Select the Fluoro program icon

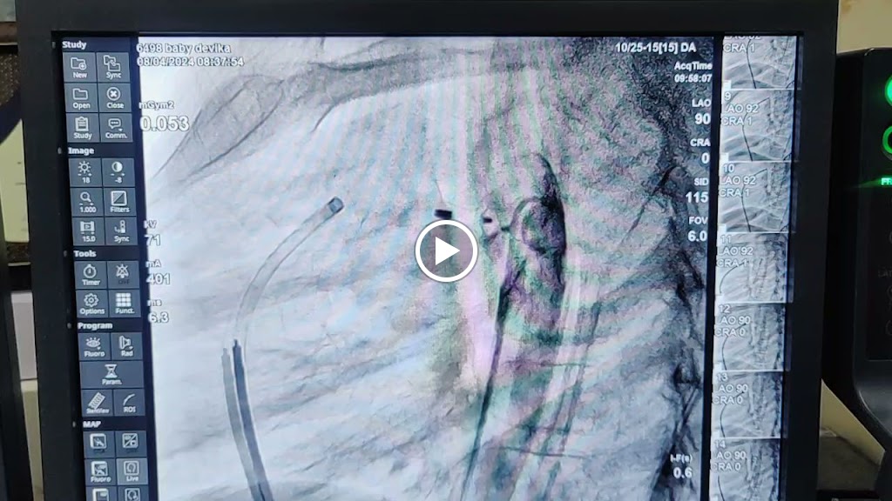pyautogui.click(x=94, y=346)
